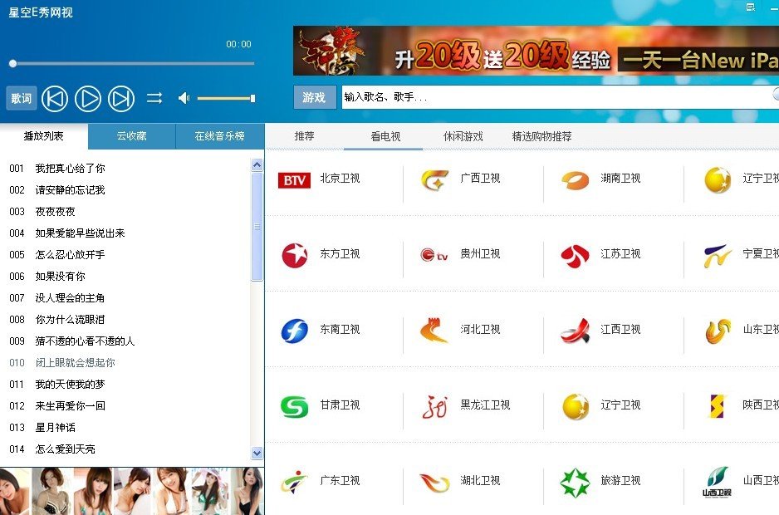Click the 游戏 button beside the search bar
This screenshot has width=779, height=515.
[314, 97]
